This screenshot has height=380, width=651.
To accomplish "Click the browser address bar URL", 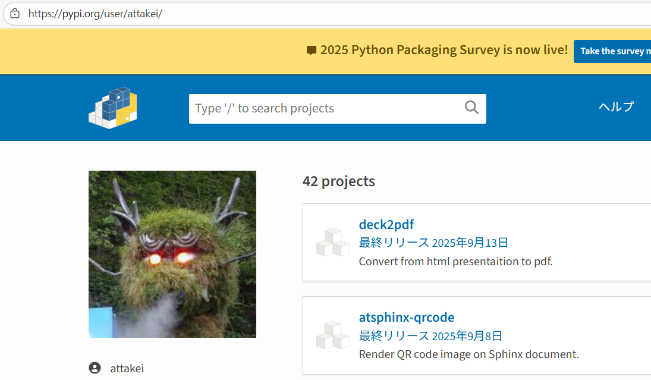I will pos(95,14).
